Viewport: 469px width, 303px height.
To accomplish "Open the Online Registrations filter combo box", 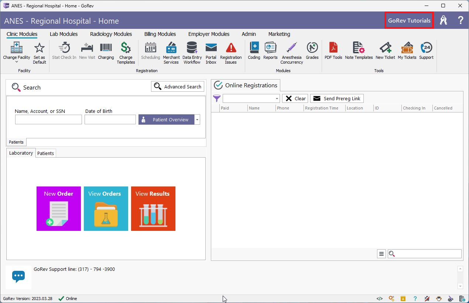I will pyautogui.click(x=251, y=98).
